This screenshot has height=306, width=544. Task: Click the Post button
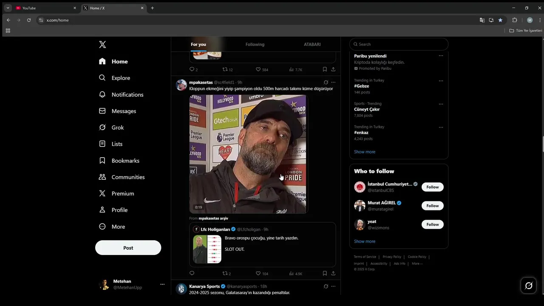coord(128,248)
